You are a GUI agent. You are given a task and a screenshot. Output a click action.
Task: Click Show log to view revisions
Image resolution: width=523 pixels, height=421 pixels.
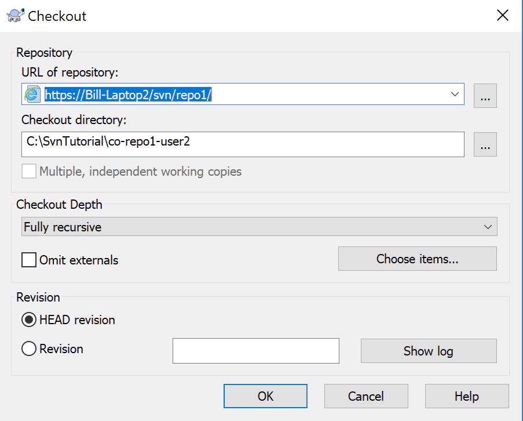point(428,351)
